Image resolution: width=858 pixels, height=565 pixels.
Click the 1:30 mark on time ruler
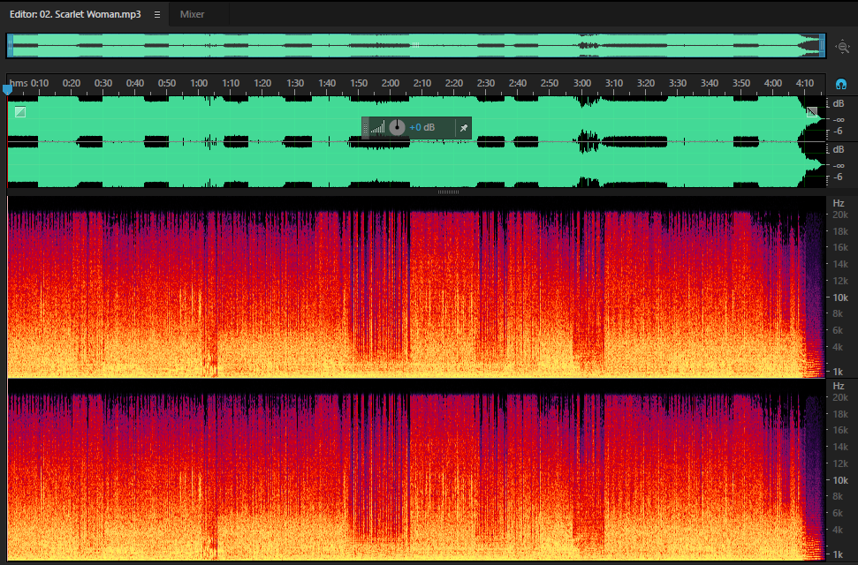coord(295,83)
